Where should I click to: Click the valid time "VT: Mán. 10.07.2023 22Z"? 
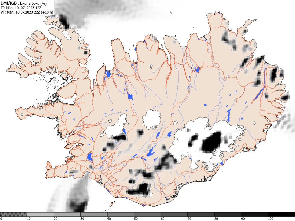[x=20, y=12]
